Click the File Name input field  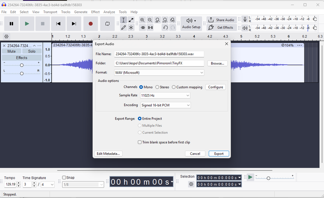(159, 54)
